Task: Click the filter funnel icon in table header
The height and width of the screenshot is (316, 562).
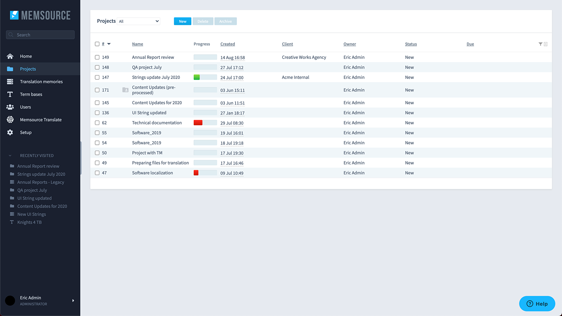Action: [x=540, y=44]
